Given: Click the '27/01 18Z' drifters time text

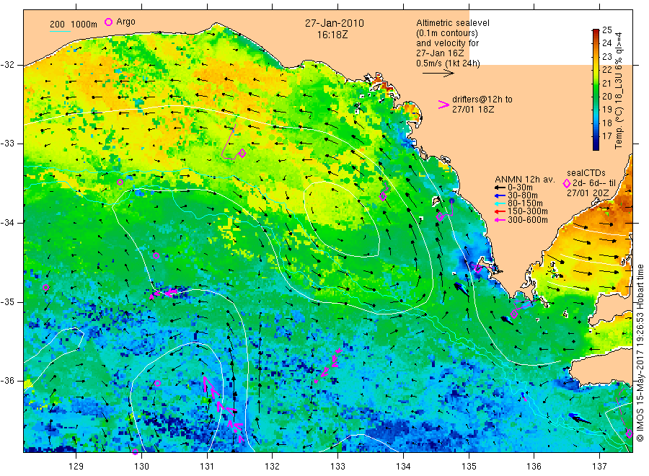Looking at the screenshot, I should (473, 110).
